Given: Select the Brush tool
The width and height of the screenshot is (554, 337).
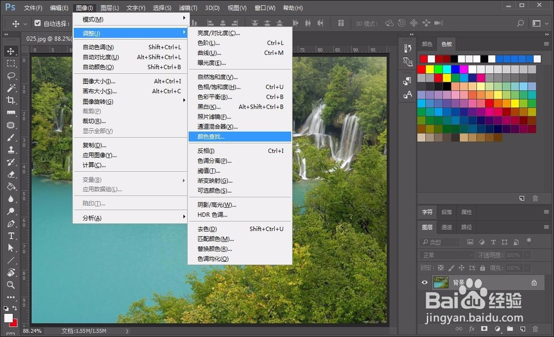Looking at the screenshot, I should click(x=11, y=137).
